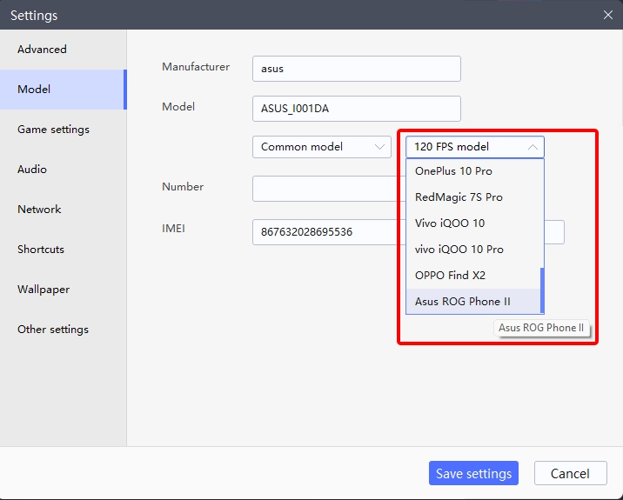
Task: Open the Wallpaper tab
Action: [64, 290]
